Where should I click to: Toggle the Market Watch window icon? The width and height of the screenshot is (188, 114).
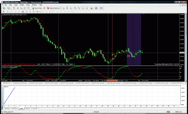(x=14, y=8)
